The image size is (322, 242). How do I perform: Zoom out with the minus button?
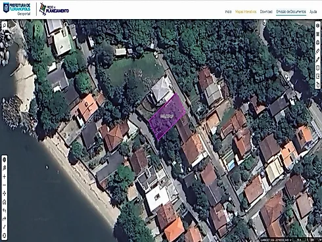pos(4,185)
